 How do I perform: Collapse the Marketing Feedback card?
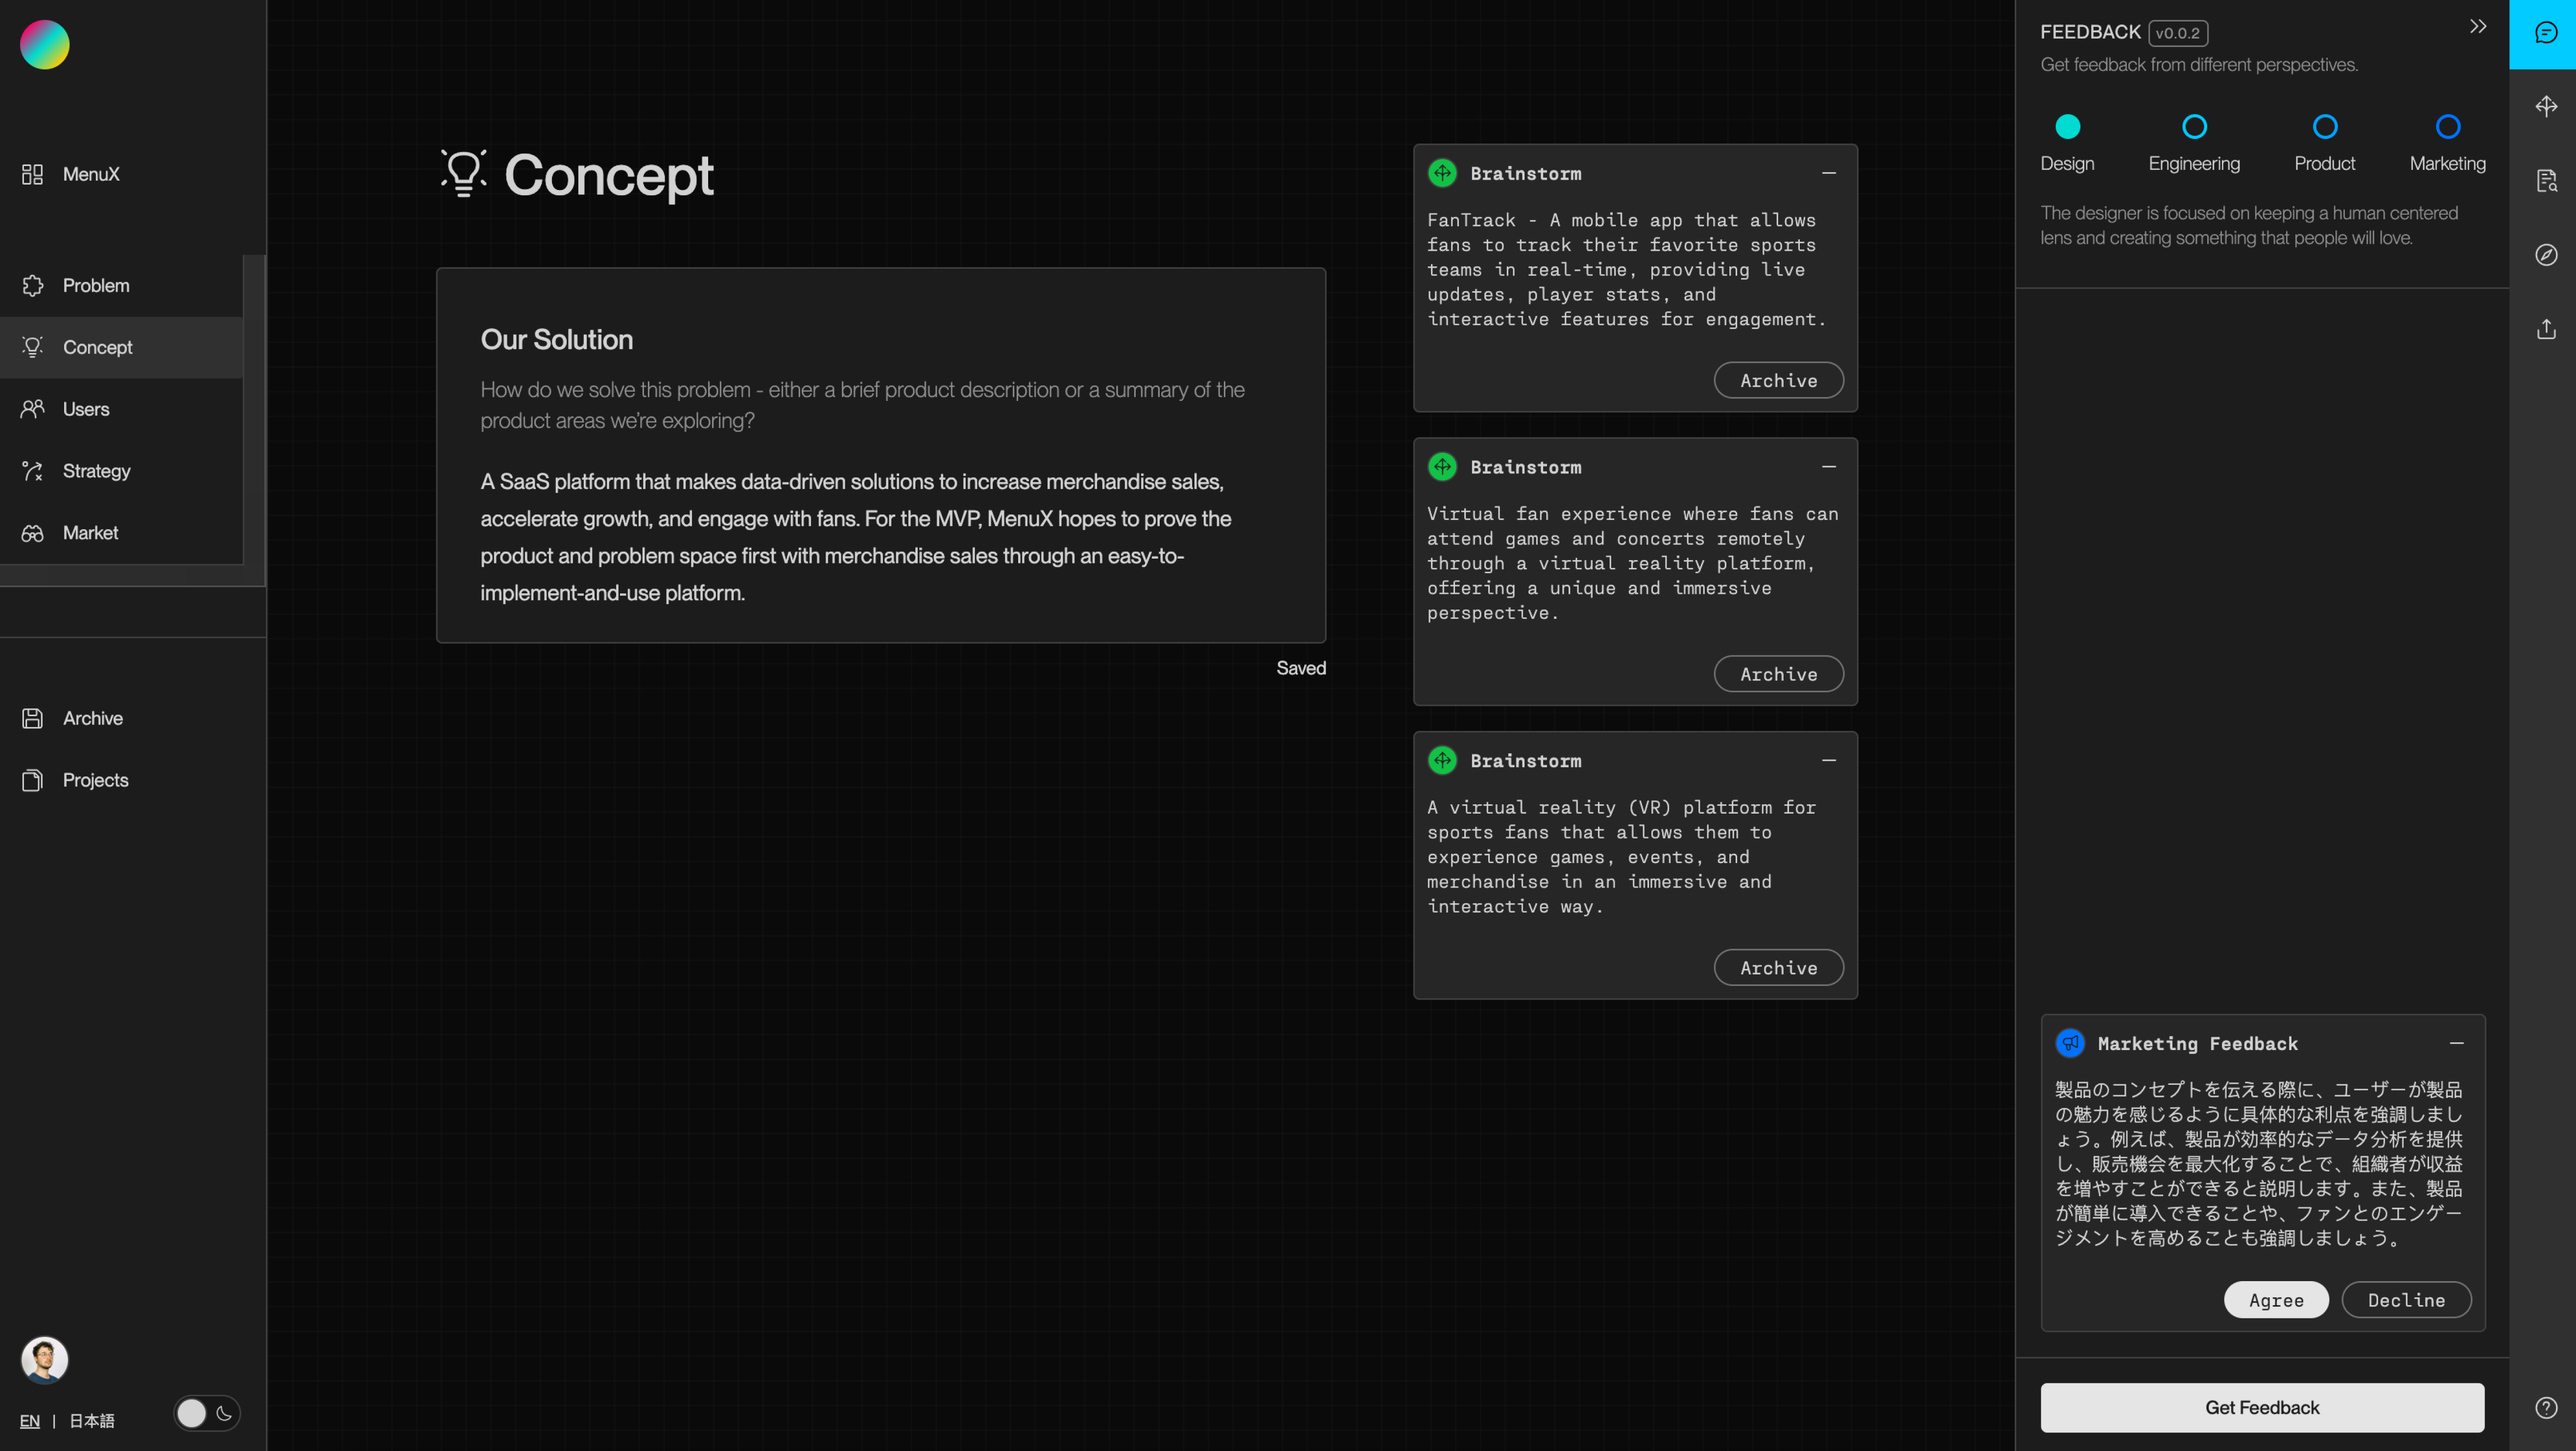click(x=2457, y=1043)
